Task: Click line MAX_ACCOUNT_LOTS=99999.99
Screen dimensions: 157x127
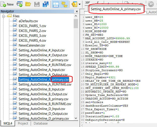Action: pyautogui.click(x=108, y=38)
